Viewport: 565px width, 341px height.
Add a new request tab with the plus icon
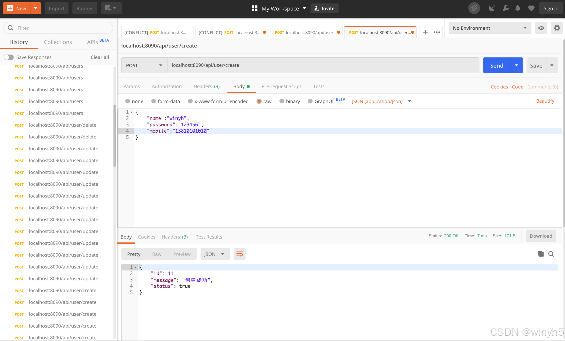pos(425,32)
